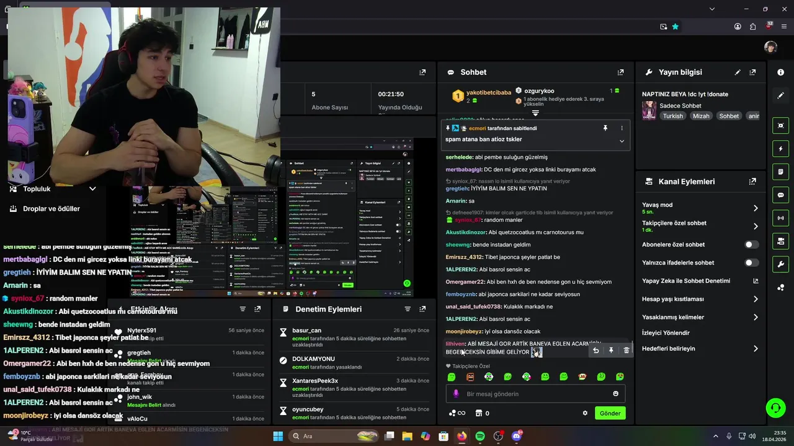Viewport: 794px width, 446px height.
Task: Open filter list icon in Etkinlik Akışı header
Action: point(243,309)
